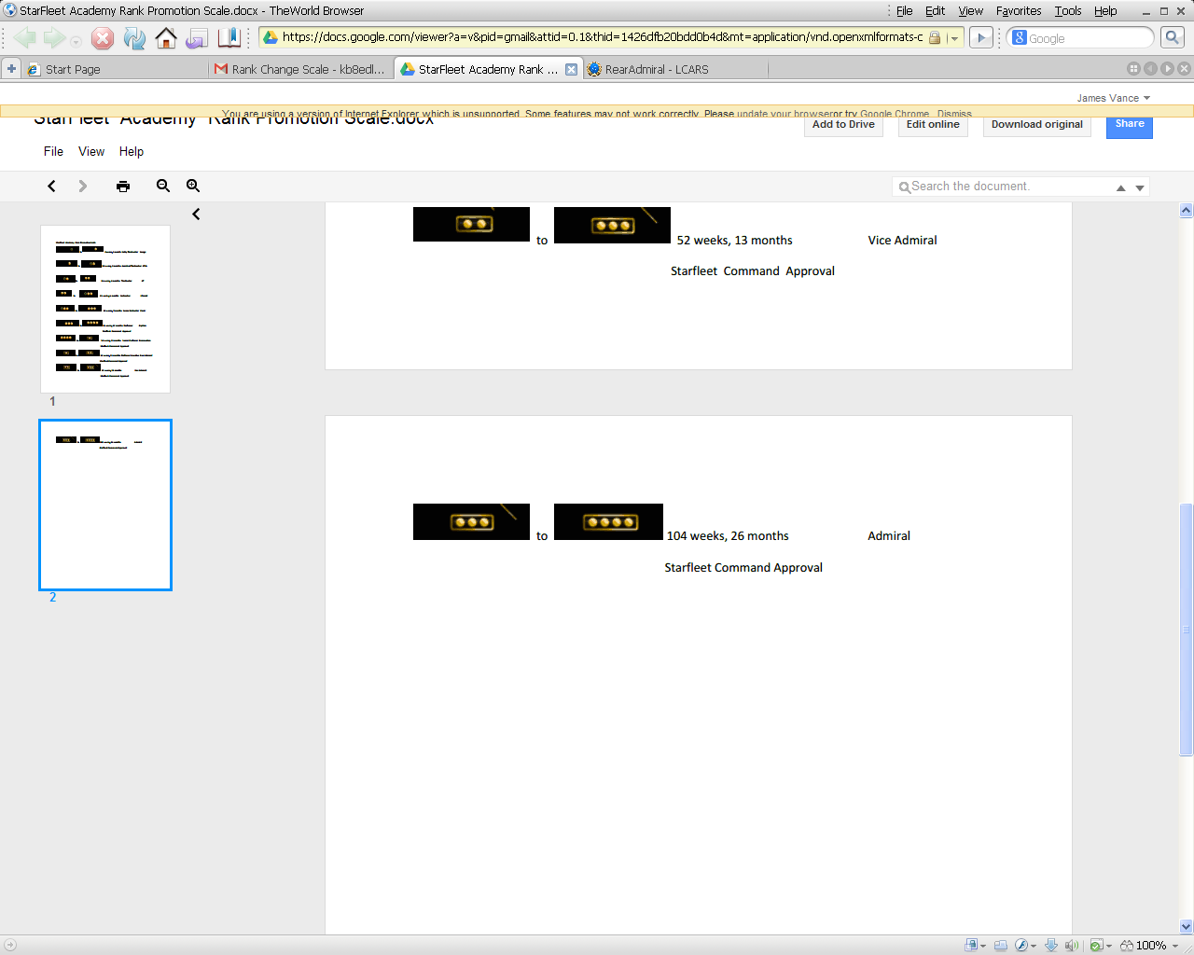1194x955 pixels.
Task: Open the browser File menu
Action: pos(905,11)
